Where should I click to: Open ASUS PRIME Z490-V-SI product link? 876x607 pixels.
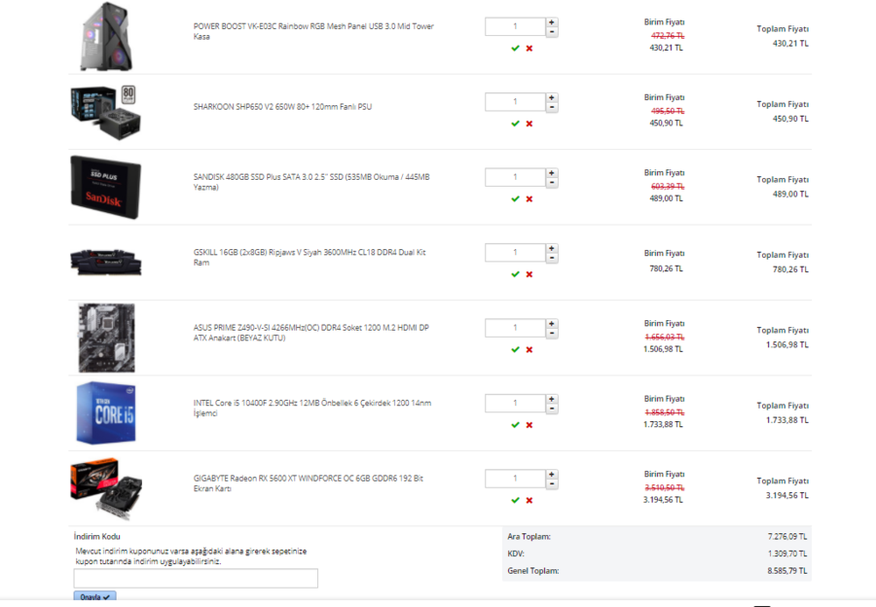coord(310,332)
